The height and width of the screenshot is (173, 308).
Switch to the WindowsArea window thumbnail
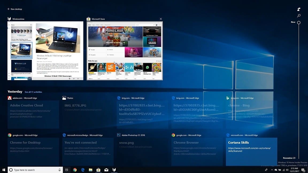click(45, 51)
